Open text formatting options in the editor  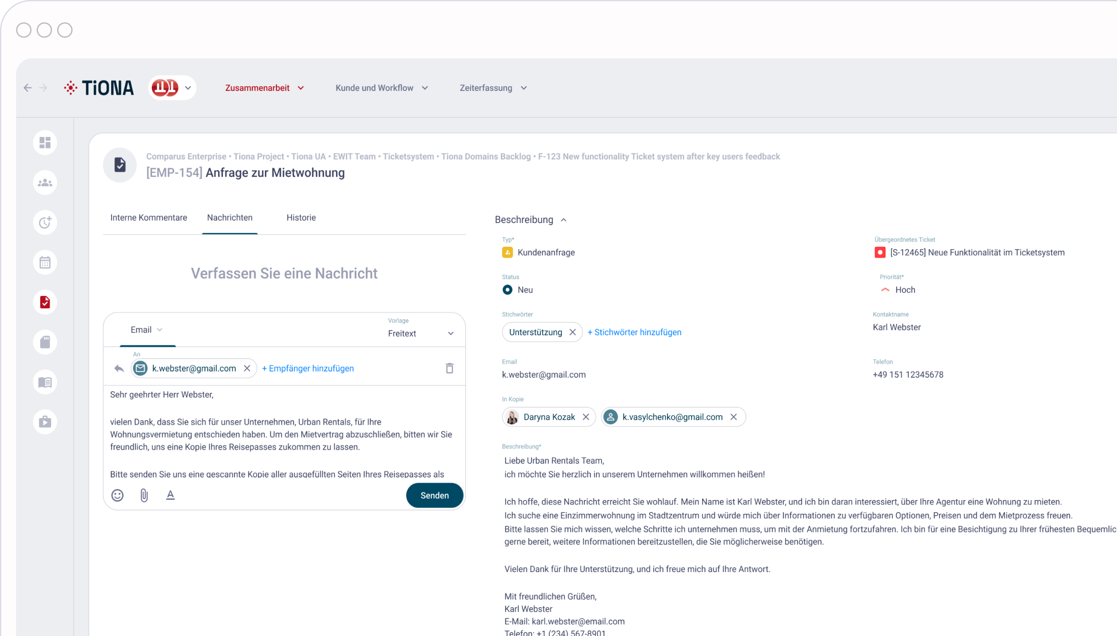pos(170,495)
